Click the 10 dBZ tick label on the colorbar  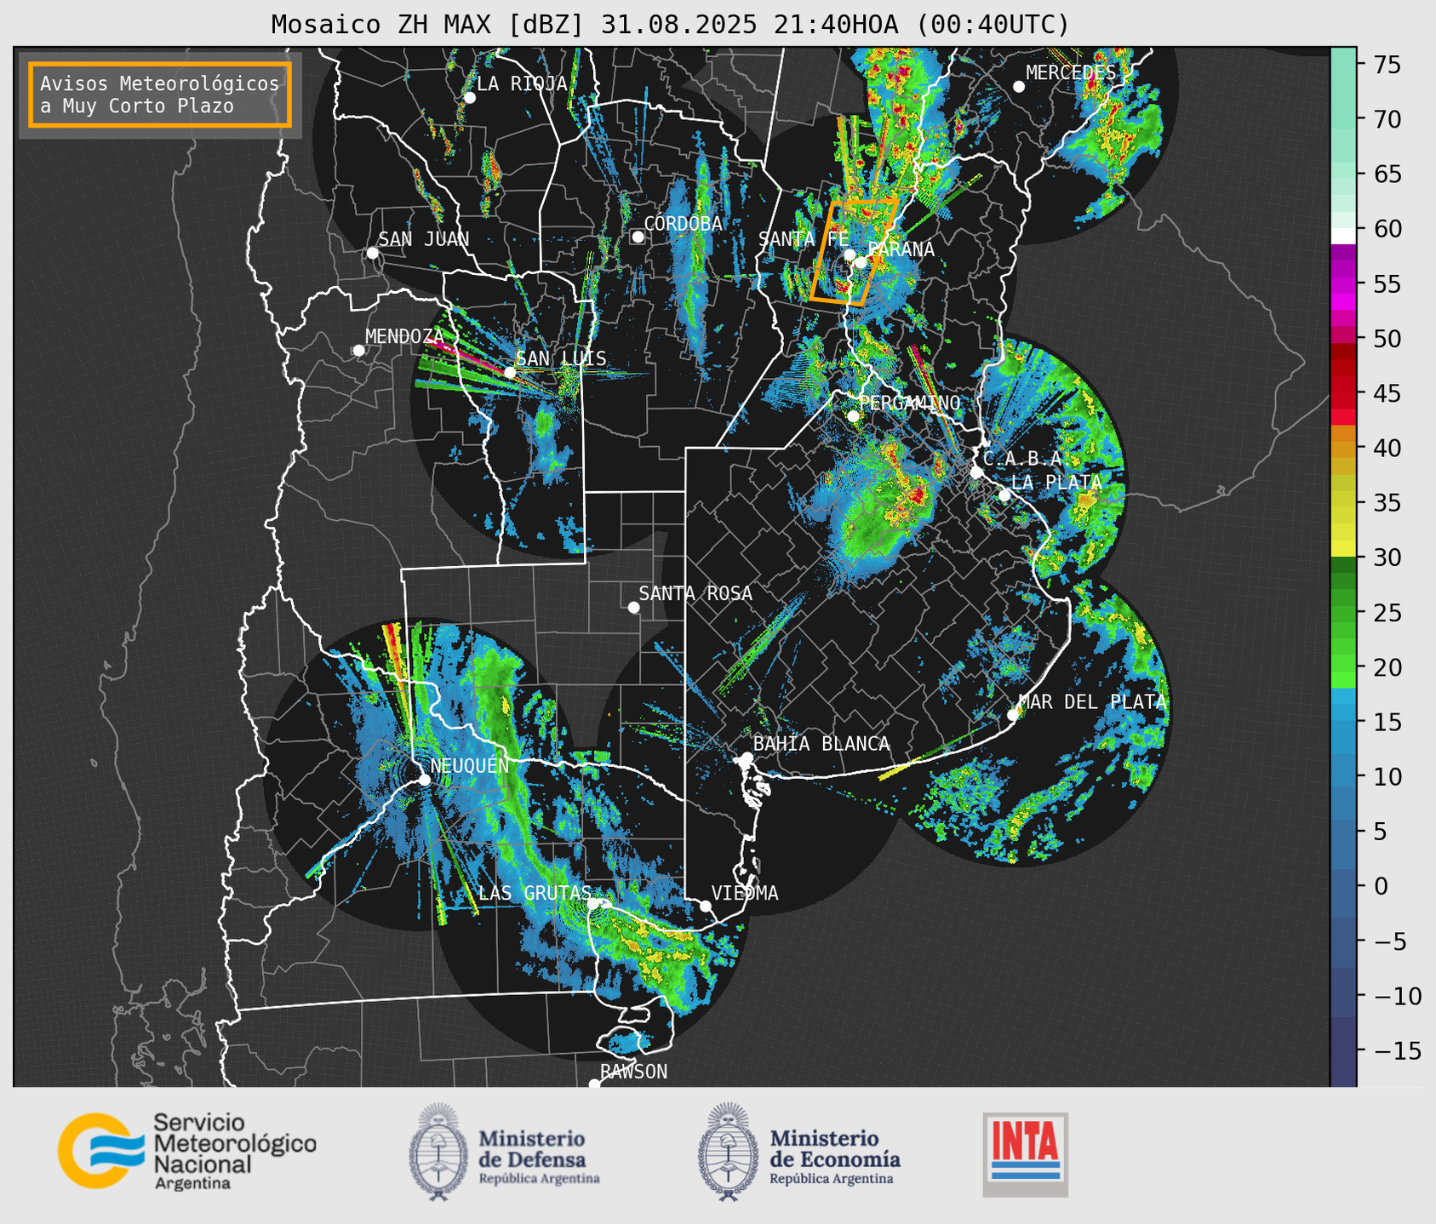coord(1386,777)
